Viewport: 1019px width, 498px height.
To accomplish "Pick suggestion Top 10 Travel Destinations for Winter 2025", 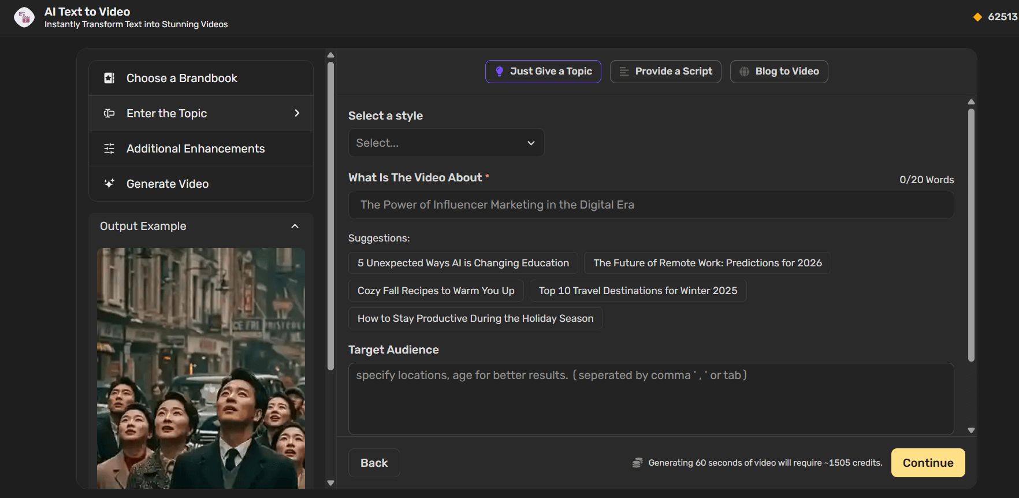I will [638, 291].
